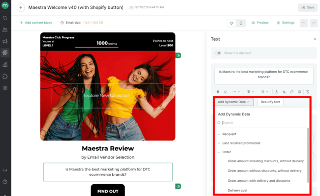Select the Maestra question text block in email

pyautogui.click(x=108, y=172)
